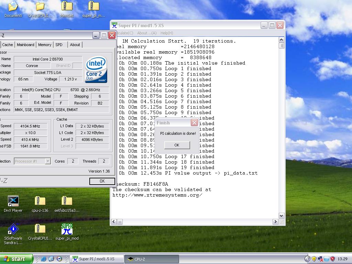Switch to the About tab in CPU-Z
Image resolution: width=352 pixels, height=264 pixels.
pos(75,45)
